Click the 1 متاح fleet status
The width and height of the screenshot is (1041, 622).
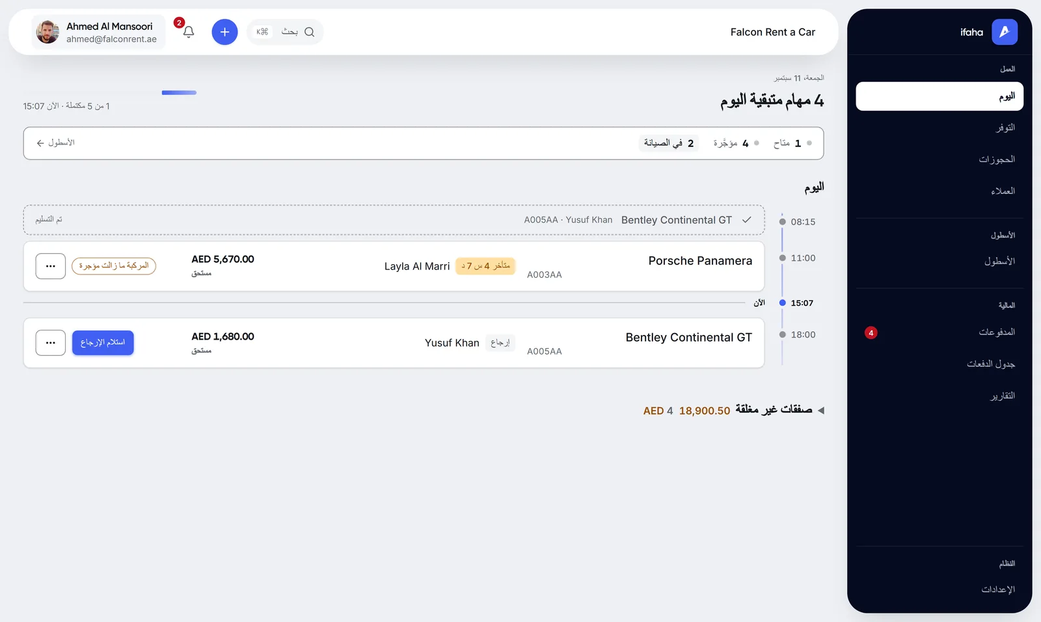pyautogui.click(x=792, y=143)
